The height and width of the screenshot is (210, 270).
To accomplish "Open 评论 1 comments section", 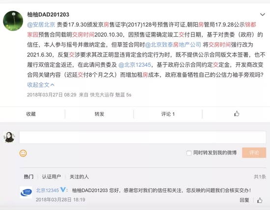I will point(168,114).
